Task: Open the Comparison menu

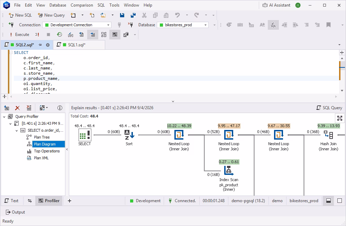Action: [x=82, y=5]
